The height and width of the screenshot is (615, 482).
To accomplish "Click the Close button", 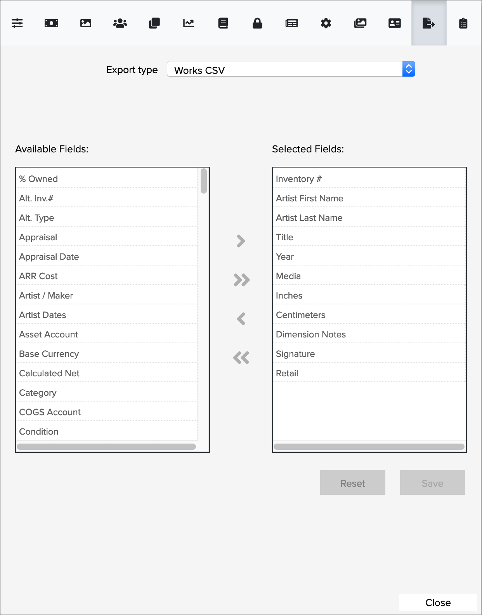I will pyautogui.click(x=438, y=603).
